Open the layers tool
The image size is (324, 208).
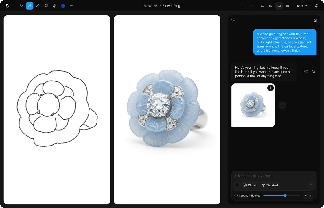[55, 6]
